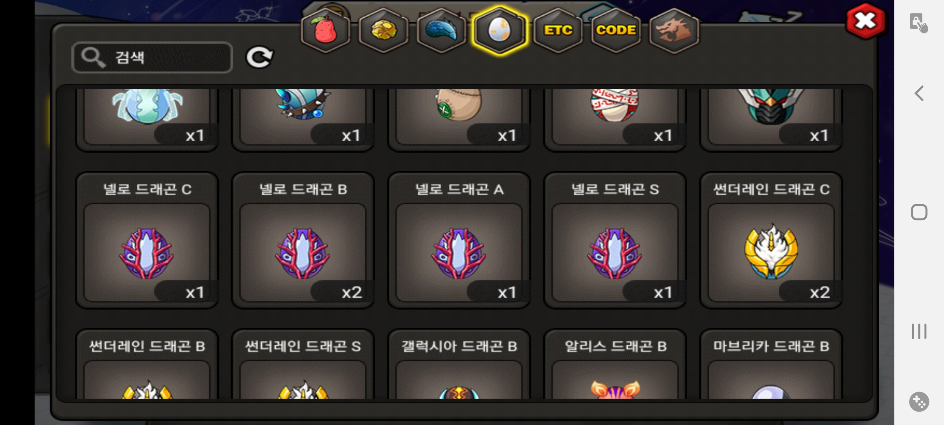Select 썬더레인 드래곤 C egg
The image size is (944, 425).
pos(771,240)
